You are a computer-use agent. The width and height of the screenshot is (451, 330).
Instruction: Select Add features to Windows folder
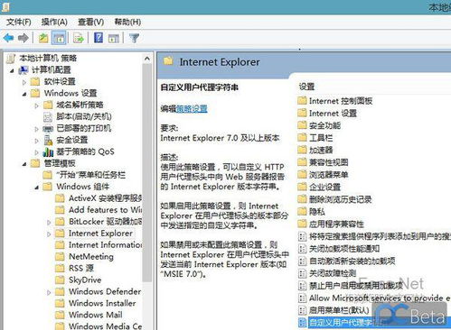coord(99,210)
